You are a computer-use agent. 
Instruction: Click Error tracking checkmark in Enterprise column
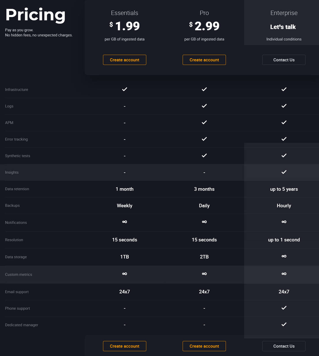pyautogui.click(x=284, y=139)
